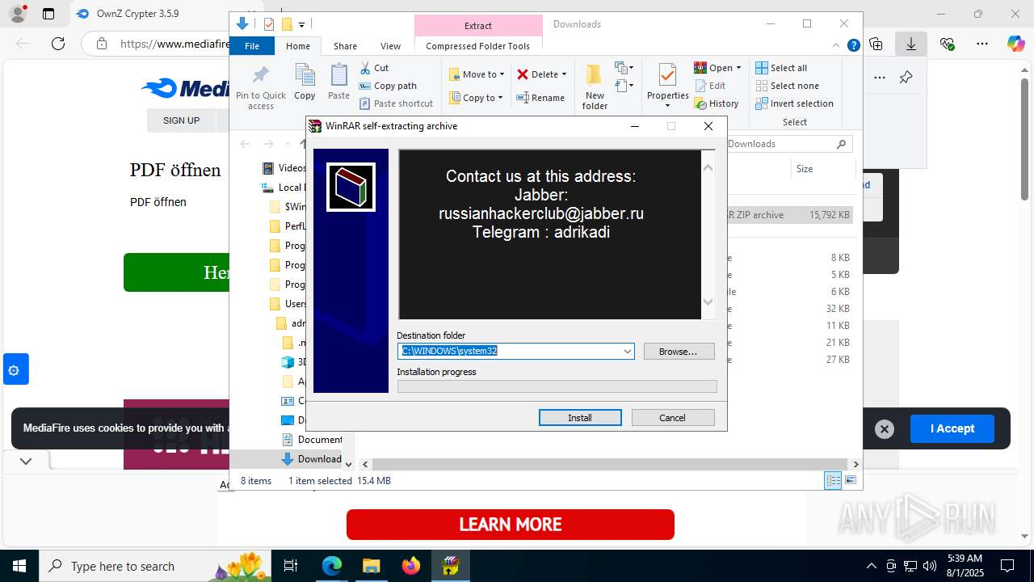Open the Destination folder dropdown arrow
The height and width of the screenshot is (582, 1034).
627,352
